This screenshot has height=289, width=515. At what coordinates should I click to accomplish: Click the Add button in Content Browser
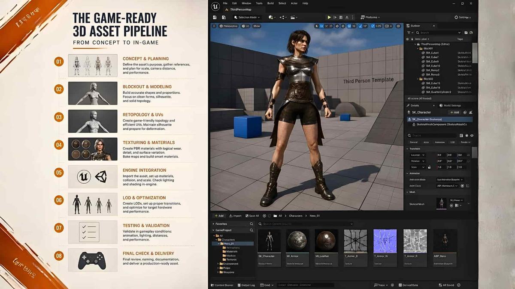click(x=219, y=216)
